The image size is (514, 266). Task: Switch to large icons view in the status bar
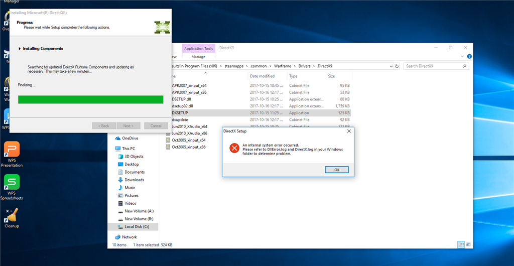(468, 245)
